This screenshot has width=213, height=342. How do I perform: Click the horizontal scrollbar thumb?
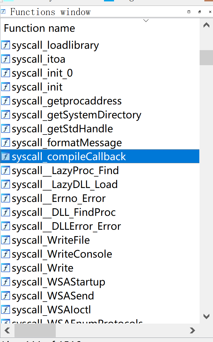pos(35,331)
